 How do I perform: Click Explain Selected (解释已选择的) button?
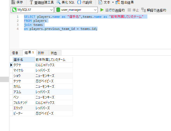(154, 10)
